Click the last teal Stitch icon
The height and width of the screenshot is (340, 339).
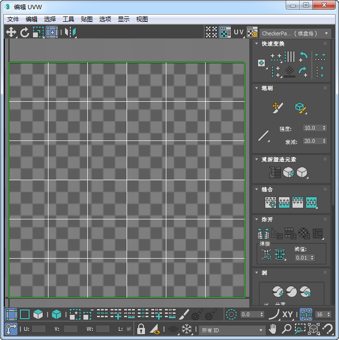(x=311, y=202)
